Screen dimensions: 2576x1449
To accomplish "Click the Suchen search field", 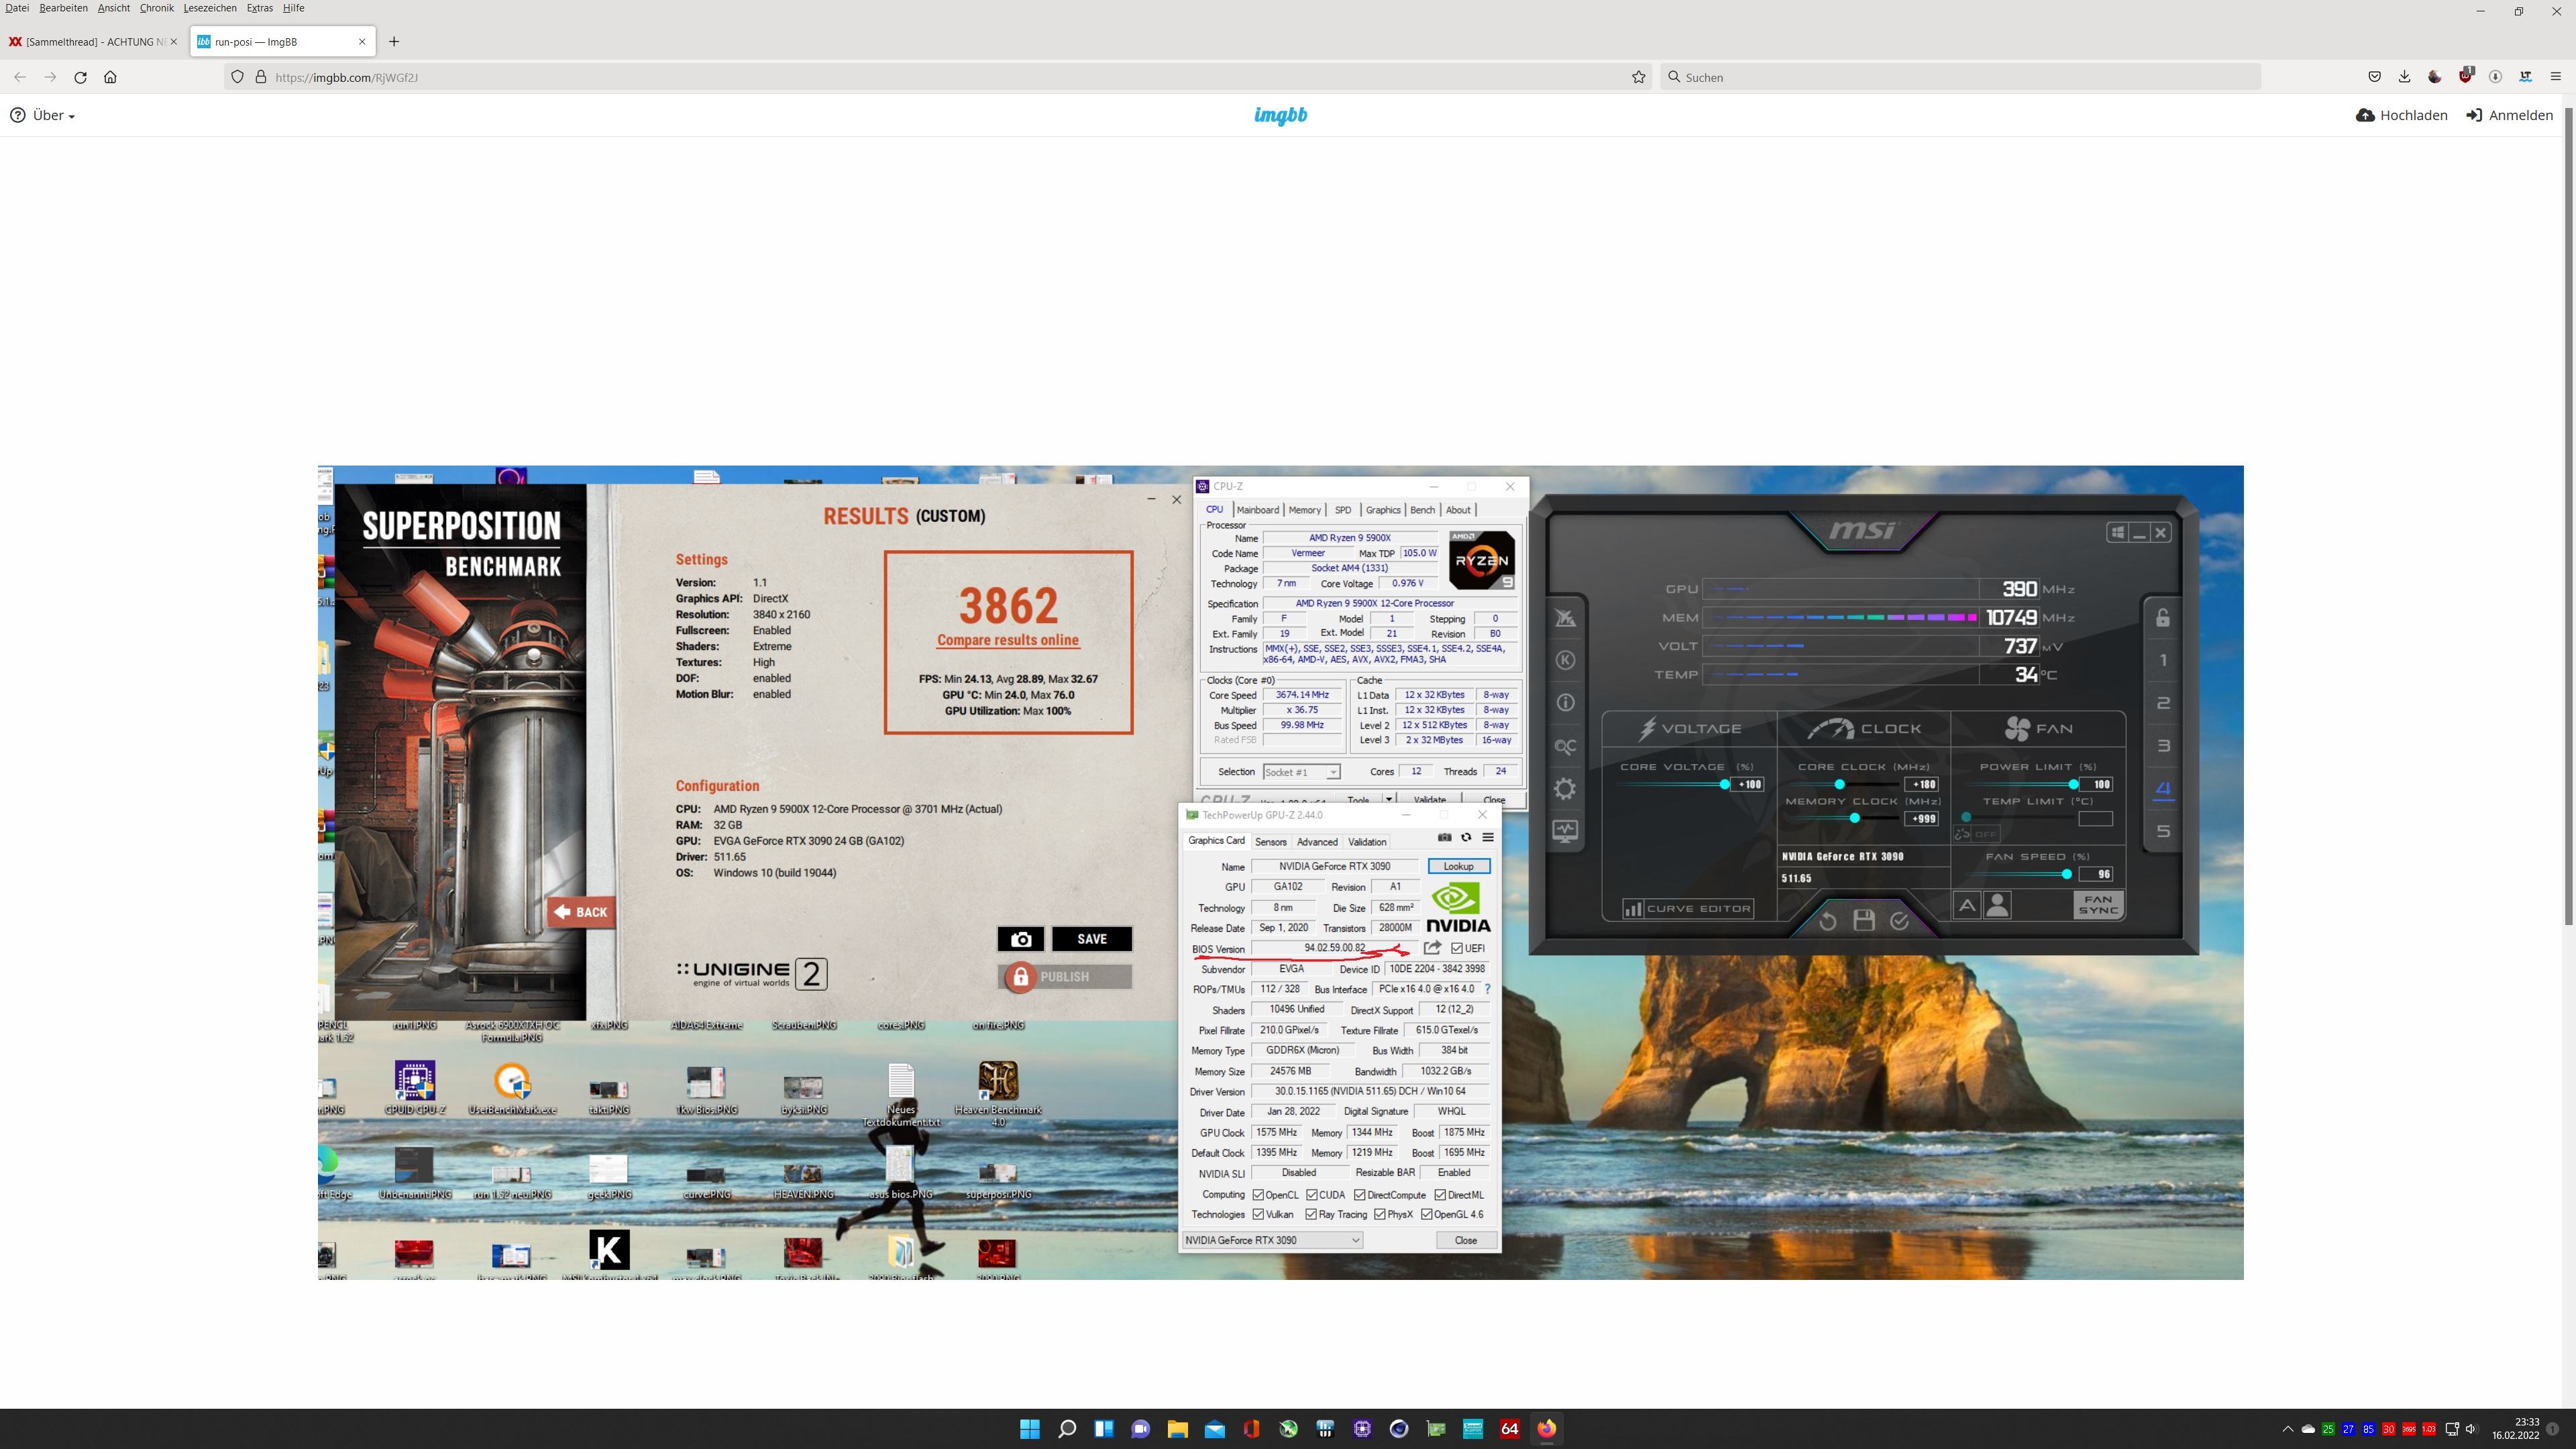I will coord(1960,77).
